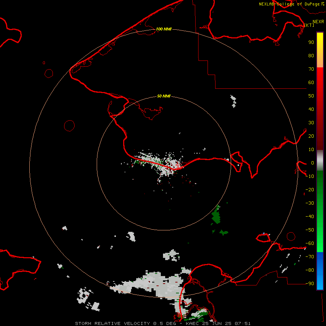Pick the gray zero-velocity color bar segment
This screenshot has height=326, width=326.
(320, 160)
